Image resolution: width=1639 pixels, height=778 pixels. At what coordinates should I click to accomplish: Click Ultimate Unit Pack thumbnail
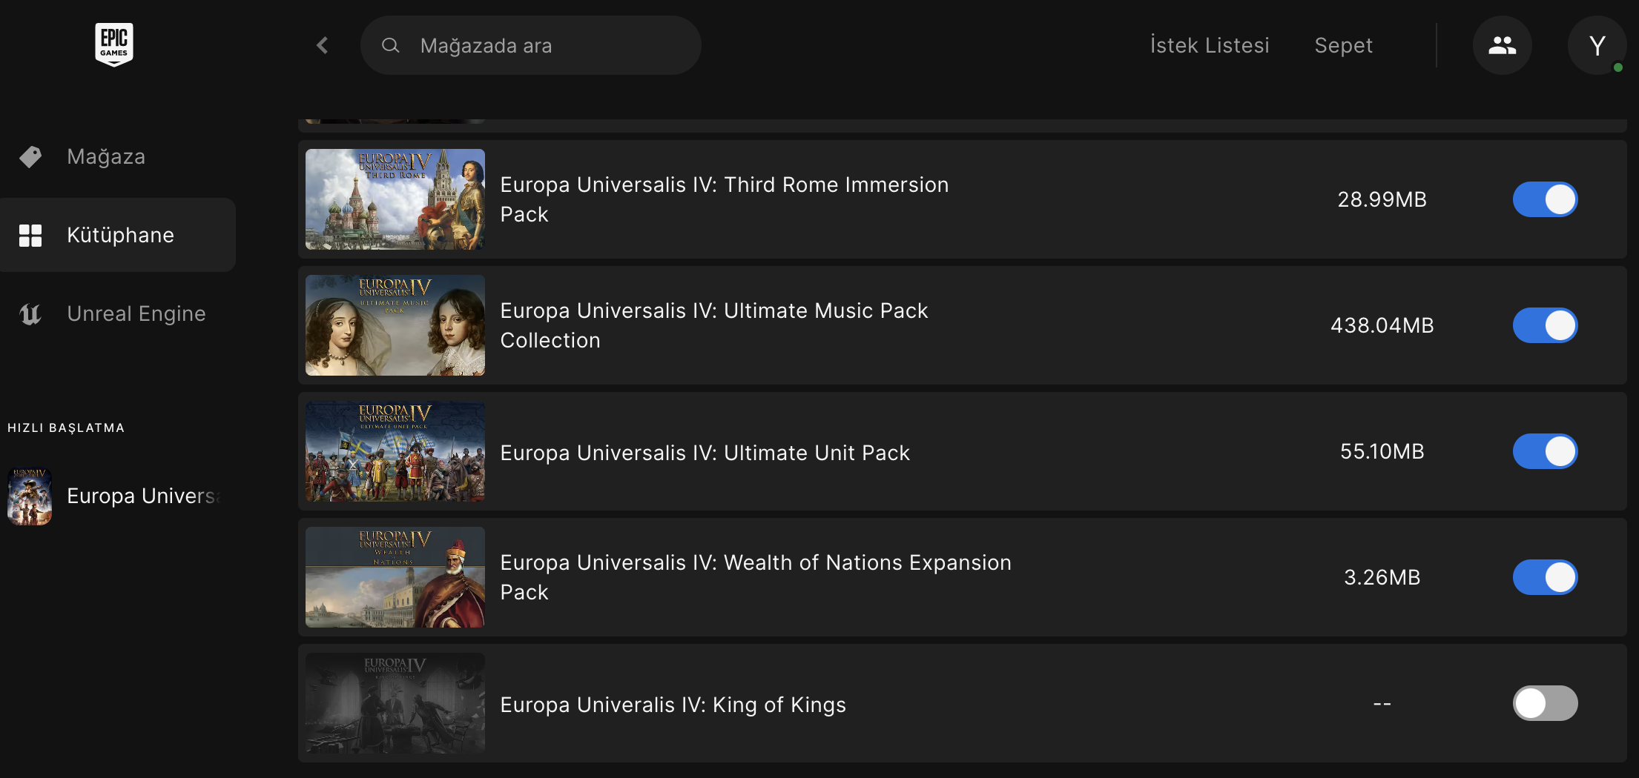pos(395,451)
